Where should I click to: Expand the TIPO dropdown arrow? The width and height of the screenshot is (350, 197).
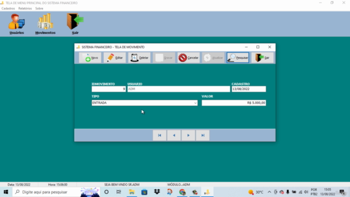tap(195, 103)
